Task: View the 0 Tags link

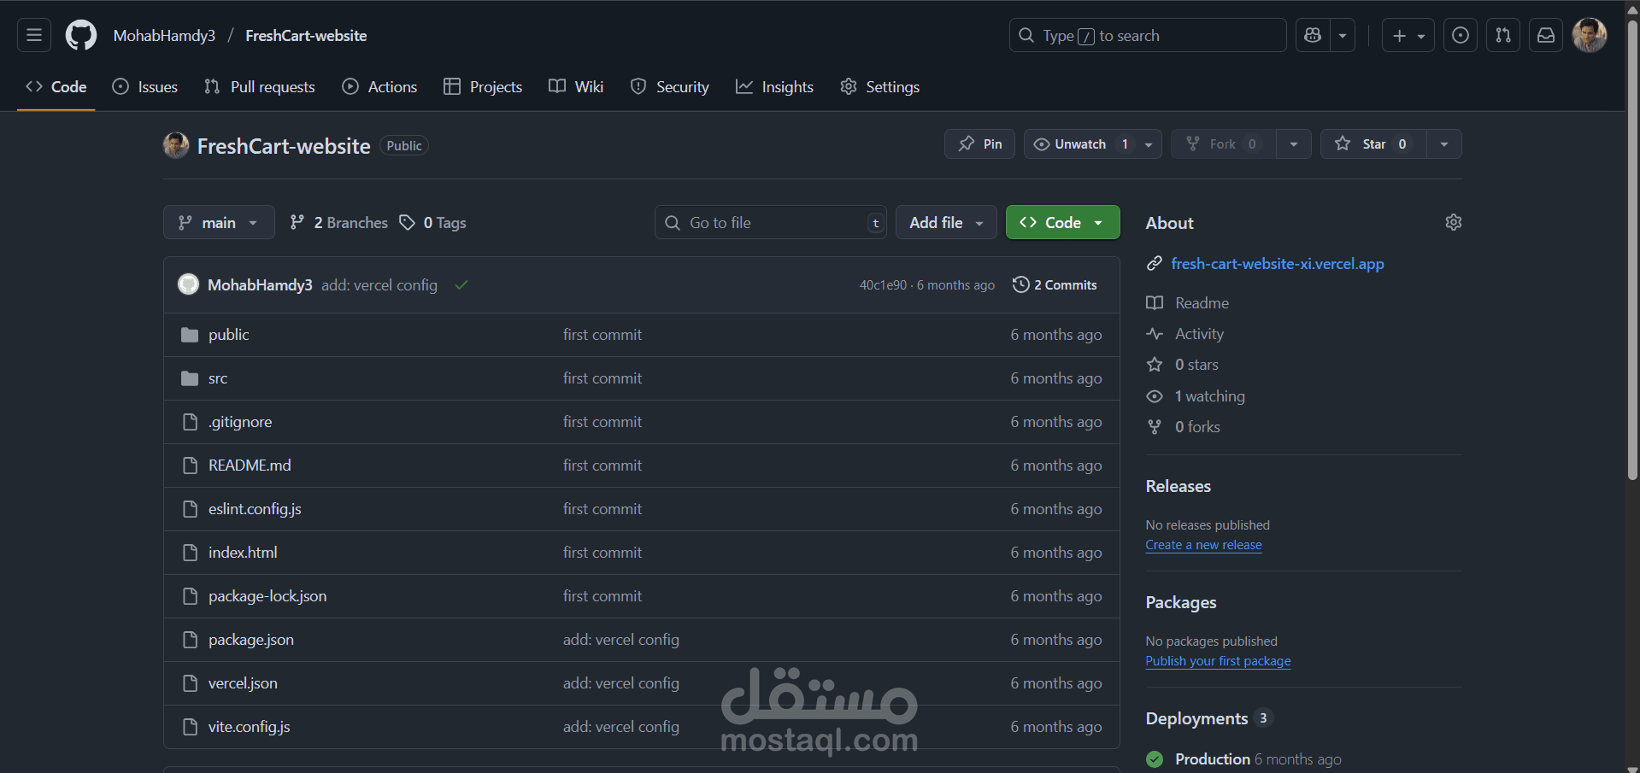Action: tap(433, 222)
